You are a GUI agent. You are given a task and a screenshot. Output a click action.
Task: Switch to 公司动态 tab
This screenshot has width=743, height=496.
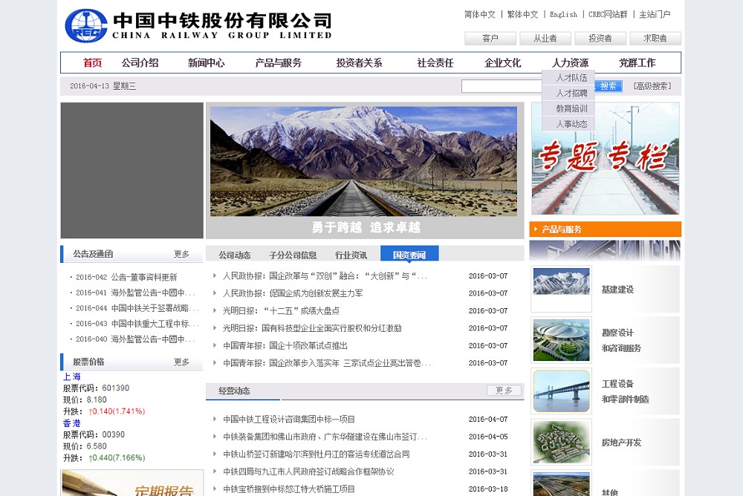pos(235,255)
